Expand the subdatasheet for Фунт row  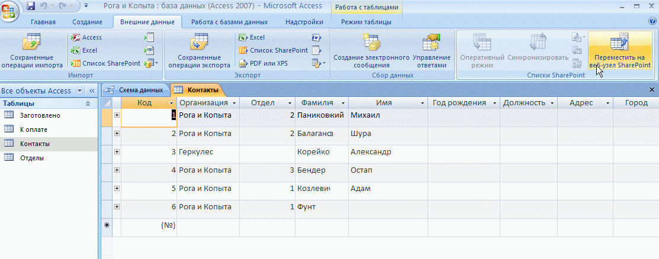pyautogui.click(x=117, y=206)
